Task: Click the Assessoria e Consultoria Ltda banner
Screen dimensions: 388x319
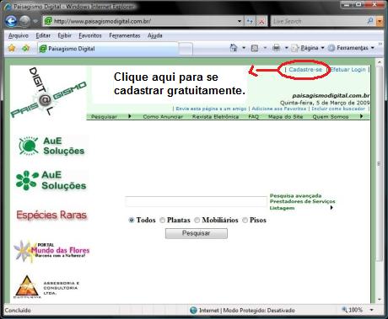Action: [x=46, y=287]
